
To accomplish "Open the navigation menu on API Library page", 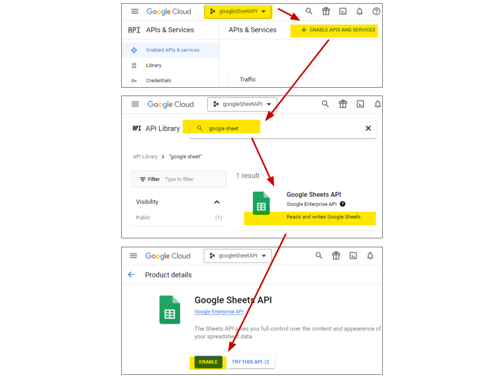I will point(135,104).
